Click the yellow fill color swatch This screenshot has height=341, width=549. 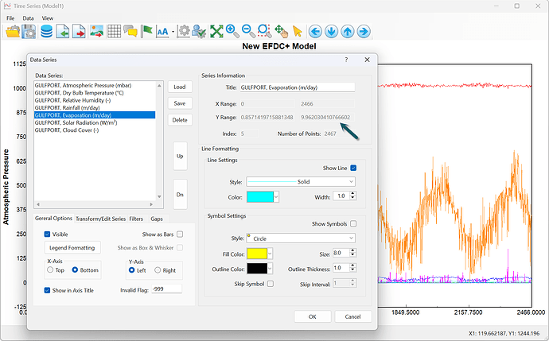[257, 254]
